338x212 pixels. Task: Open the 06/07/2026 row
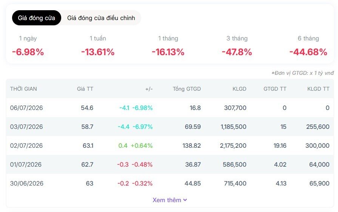[170, 108]
